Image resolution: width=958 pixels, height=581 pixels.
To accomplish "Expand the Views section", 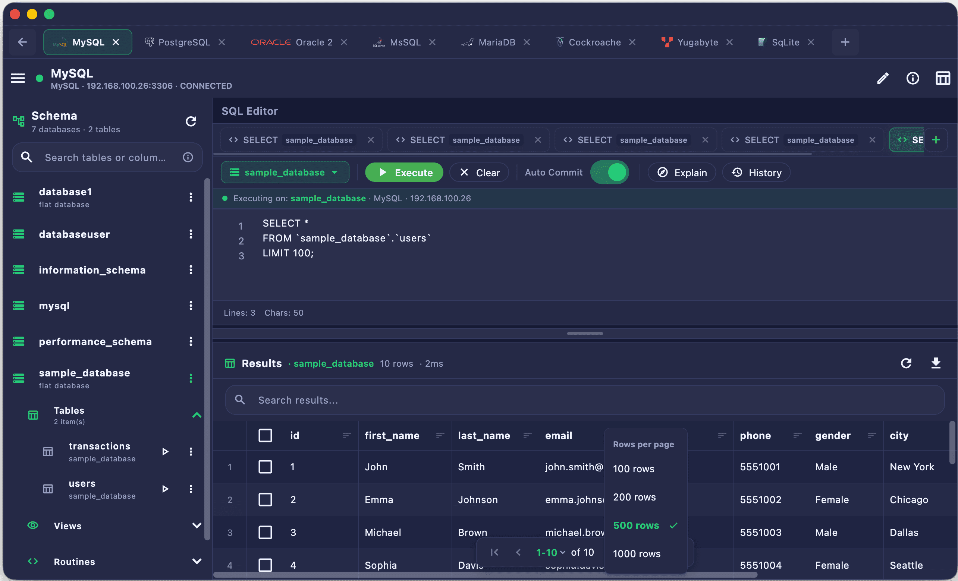I will coord(197,526).
